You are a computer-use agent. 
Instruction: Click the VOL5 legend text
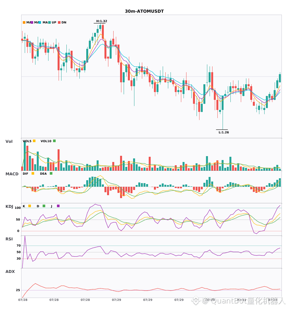(x=27, y=141)
